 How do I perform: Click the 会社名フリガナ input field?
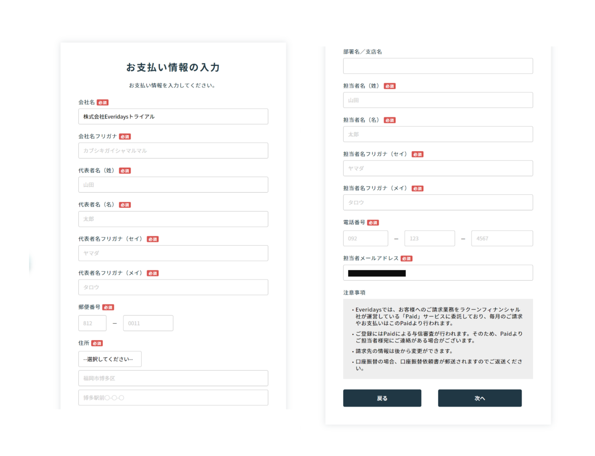pos(173,151)
